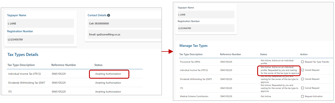Click the Manage Tax Types heading

(193, 46)
